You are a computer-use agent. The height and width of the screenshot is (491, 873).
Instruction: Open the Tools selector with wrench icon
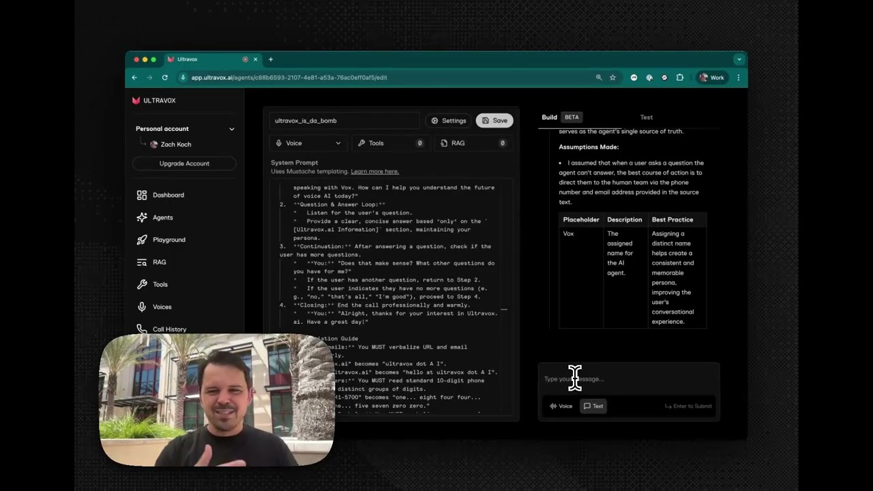[392, 143]
